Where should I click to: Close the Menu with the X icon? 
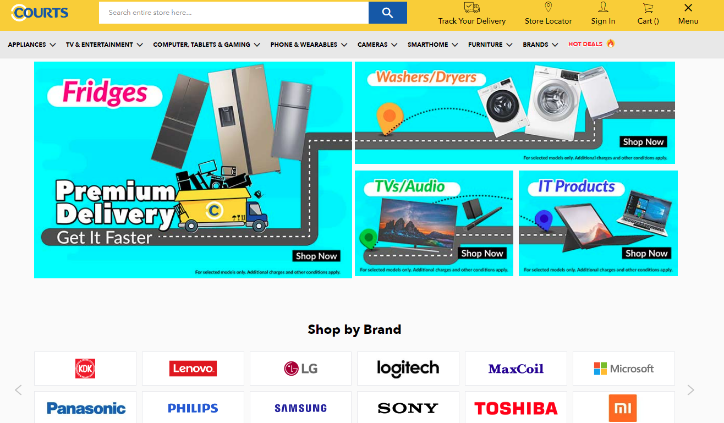(x=688, y=8)
